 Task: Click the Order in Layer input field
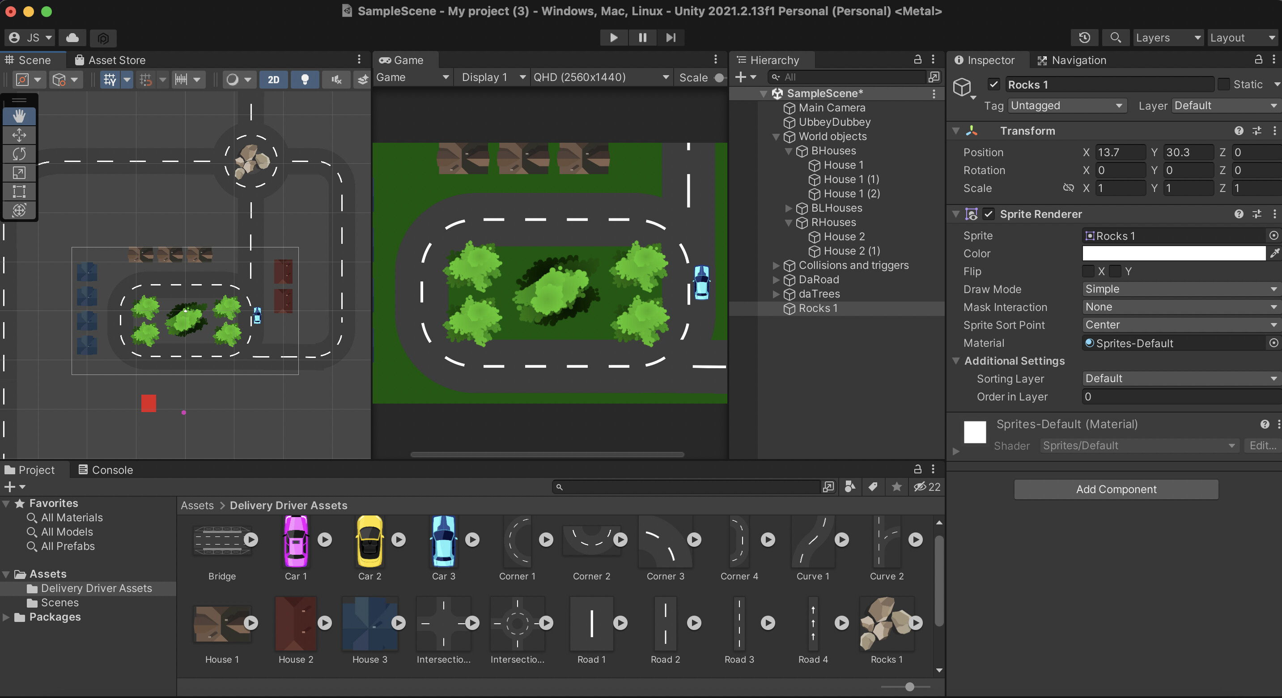click(1181, 397)
